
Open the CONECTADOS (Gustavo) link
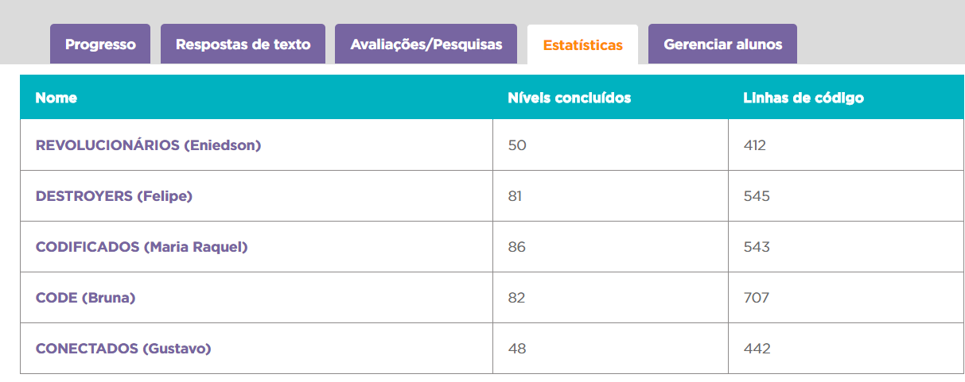pos(123,349)
